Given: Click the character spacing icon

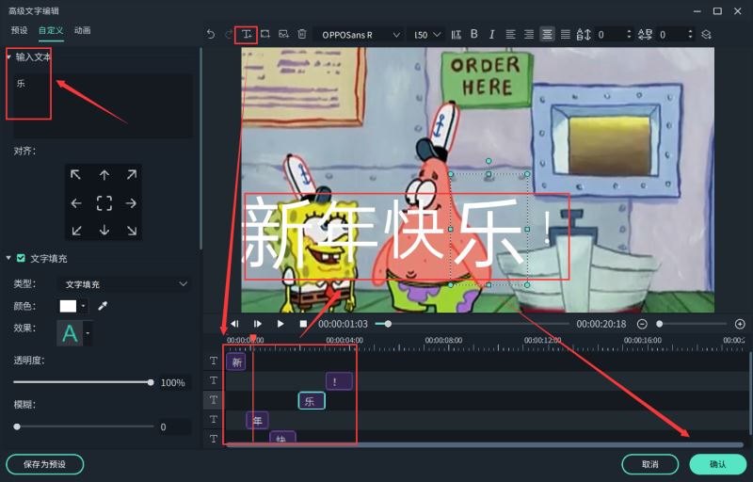Looking at the screenshot, I should (645, 35).
